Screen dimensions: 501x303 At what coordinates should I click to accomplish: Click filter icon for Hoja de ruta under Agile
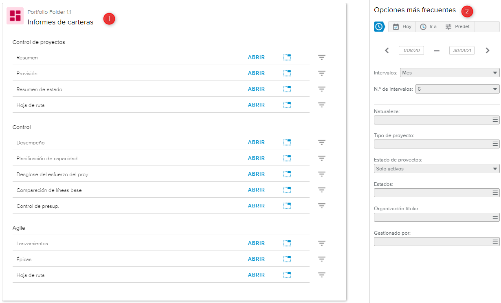coord(321,275)
